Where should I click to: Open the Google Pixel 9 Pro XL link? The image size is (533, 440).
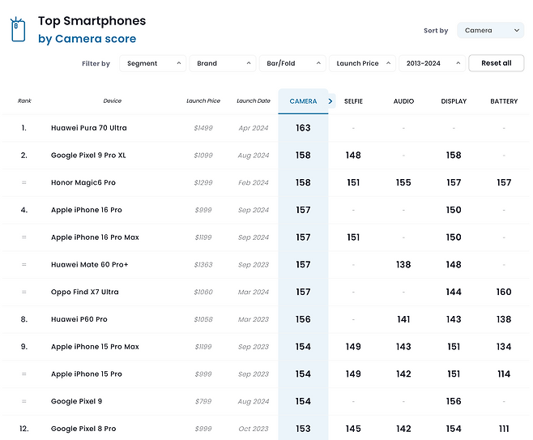[88, 156]
